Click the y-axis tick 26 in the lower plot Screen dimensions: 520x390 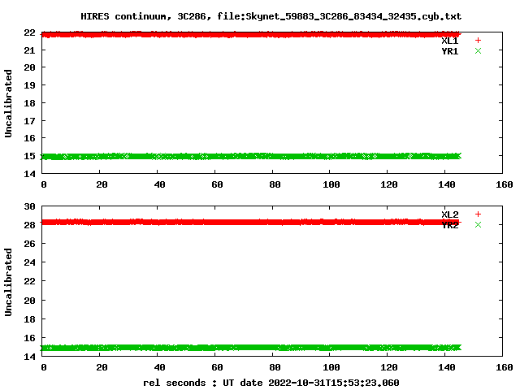point(29,244)
